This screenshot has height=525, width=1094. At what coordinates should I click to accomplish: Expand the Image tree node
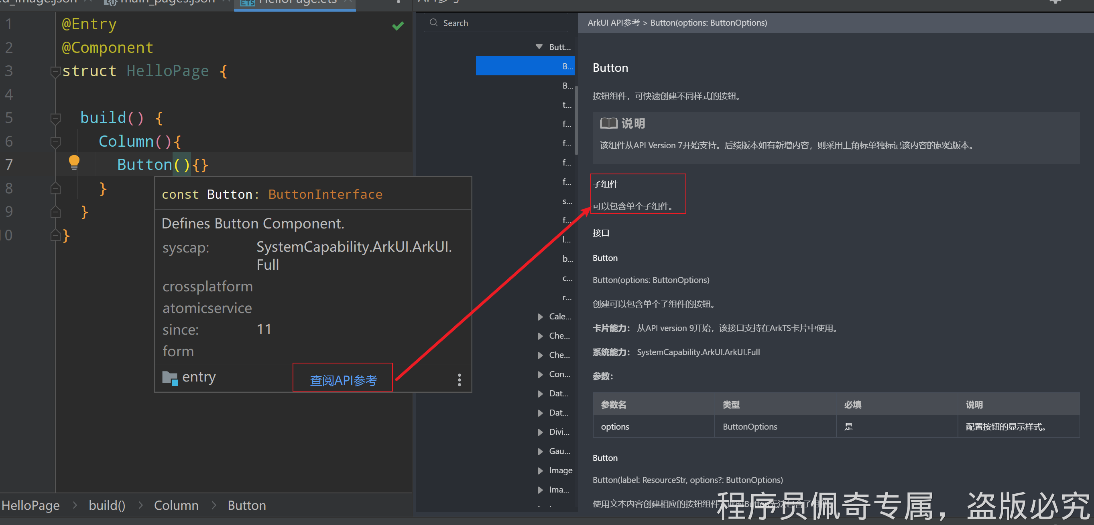pos(540,470)
